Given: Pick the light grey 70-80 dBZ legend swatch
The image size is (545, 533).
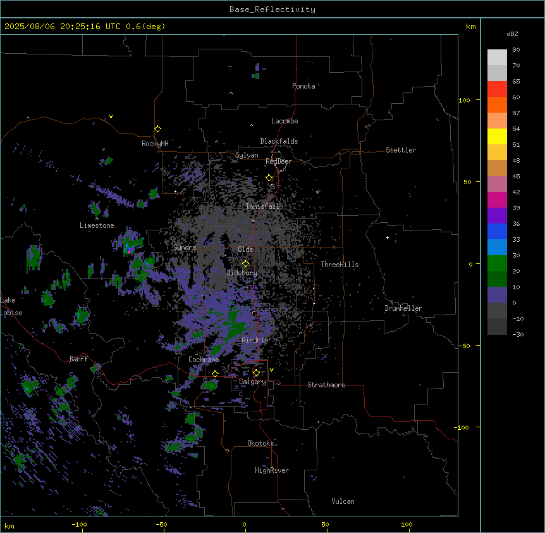Looking at the screenshot, I should pos(497,57).
